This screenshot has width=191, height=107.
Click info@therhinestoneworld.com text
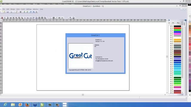pos(104,61)
